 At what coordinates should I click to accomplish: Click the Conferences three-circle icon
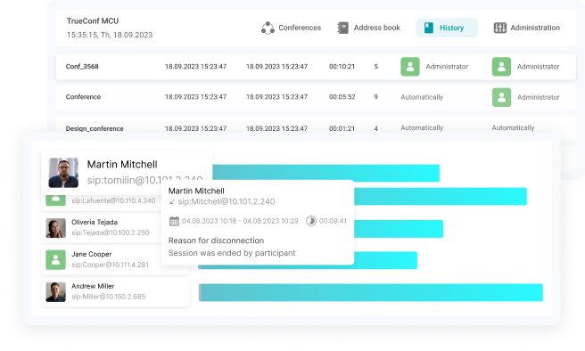[268, 28]
